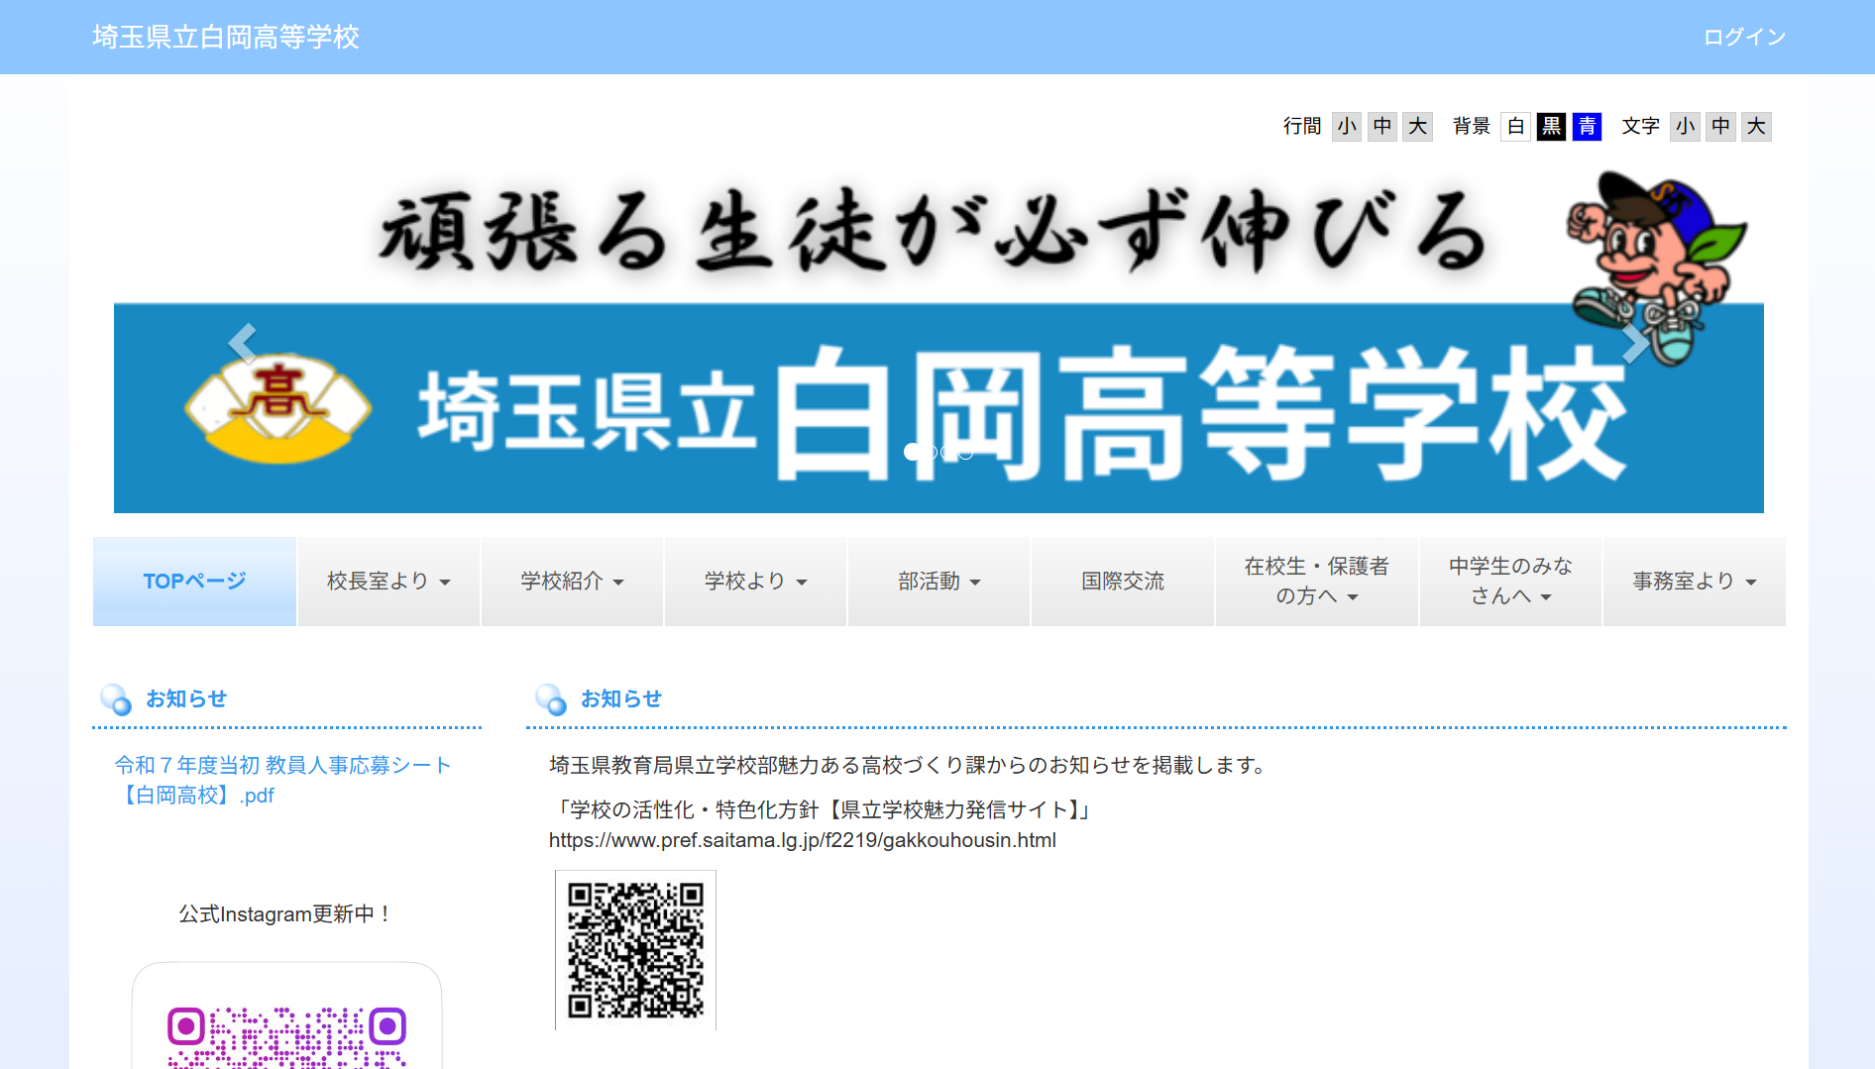1875x1069 pixels.
Task: Expand the 事務室より dropdown menu
Action: (1694, 582)
